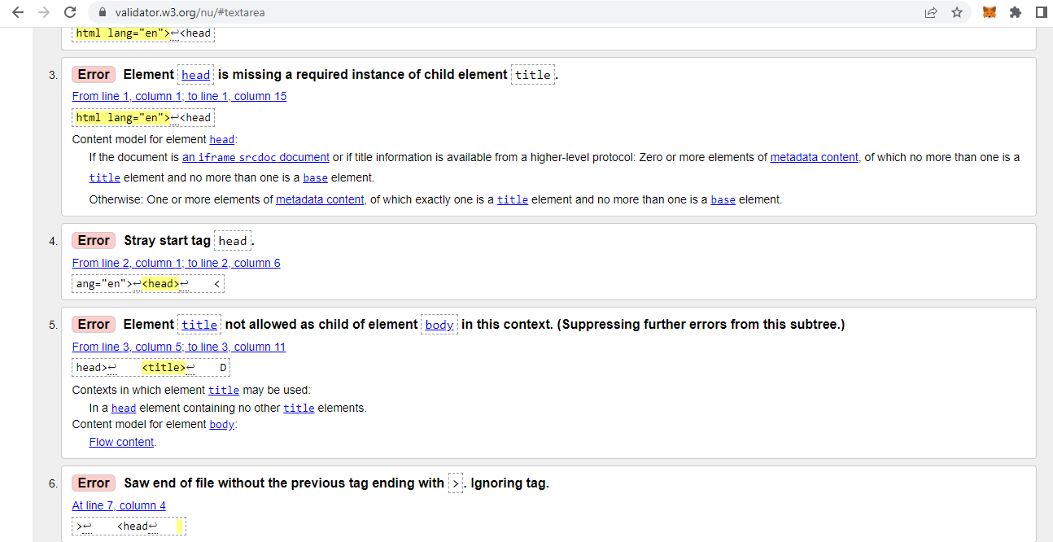Click the forward navigation arrow
Viewport: 1053px width, 542px height.
[44, 13]
